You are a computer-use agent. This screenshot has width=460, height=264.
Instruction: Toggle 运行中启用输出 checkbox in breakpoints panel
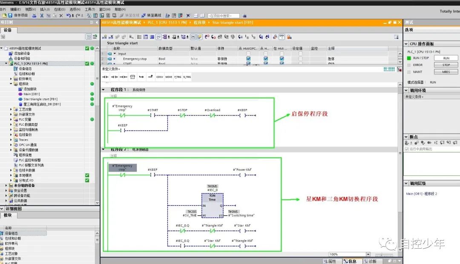(x=407, y=149)
